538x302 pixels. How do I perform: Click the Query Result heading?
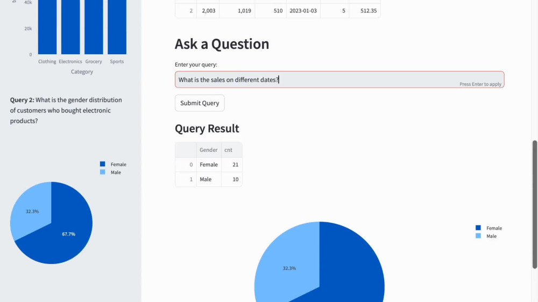(x=207, y=128)
